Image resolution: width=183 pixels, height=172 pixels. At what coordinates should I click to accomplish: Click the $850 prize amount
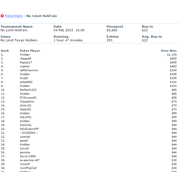tap(173, 58)
